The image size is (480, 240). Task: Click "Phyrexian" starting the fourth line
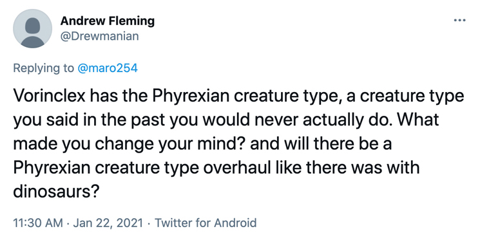(x=52, y=167)
